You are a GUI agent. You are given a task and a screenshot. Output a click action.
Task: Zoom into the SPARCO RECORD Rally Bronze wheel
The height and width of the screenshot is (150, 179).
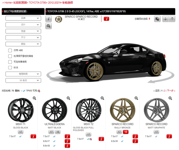click(x=136, y=98)
